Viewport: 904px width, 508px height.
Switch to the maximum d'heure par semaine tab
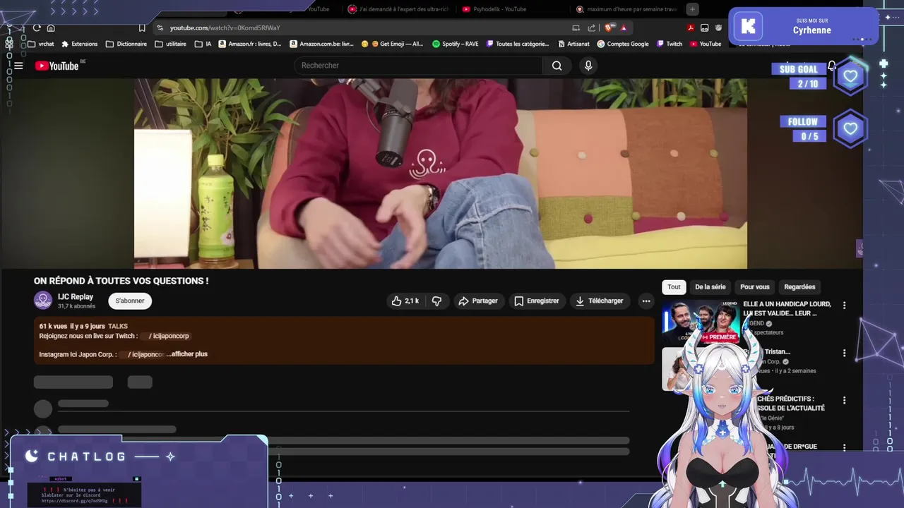[x=626, y=9]
